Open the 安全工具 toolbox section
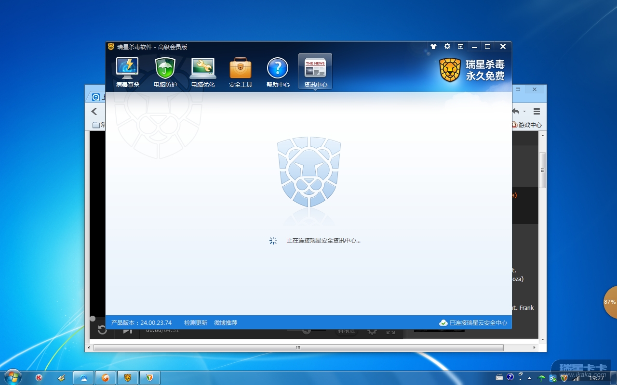The image size is (617, 385). pos(240,72)
